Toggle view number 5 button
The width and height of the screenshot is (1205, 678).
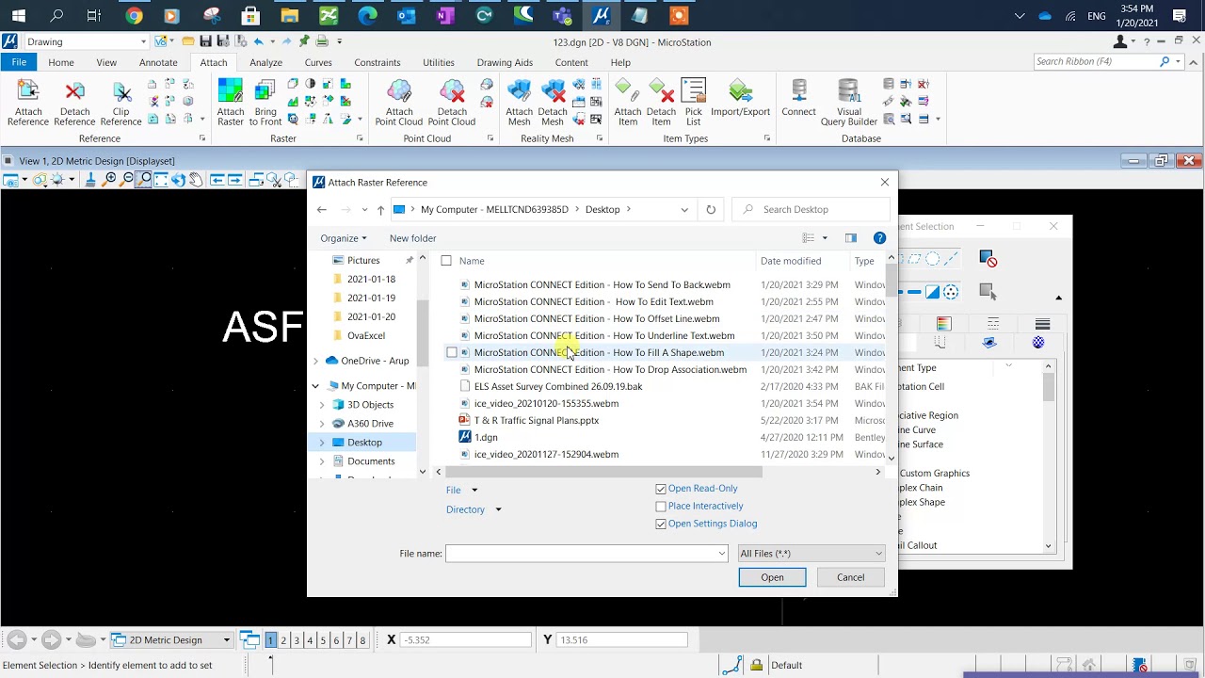[x=323, y=640]
